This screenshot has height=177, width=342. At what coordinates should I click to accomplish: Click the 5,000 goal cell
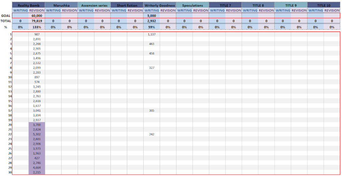(x=152, y=16)
